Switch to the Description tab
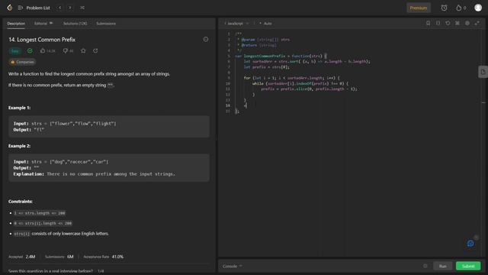The image size is (488, 275). pyautogui.click(x=16, y=24)
